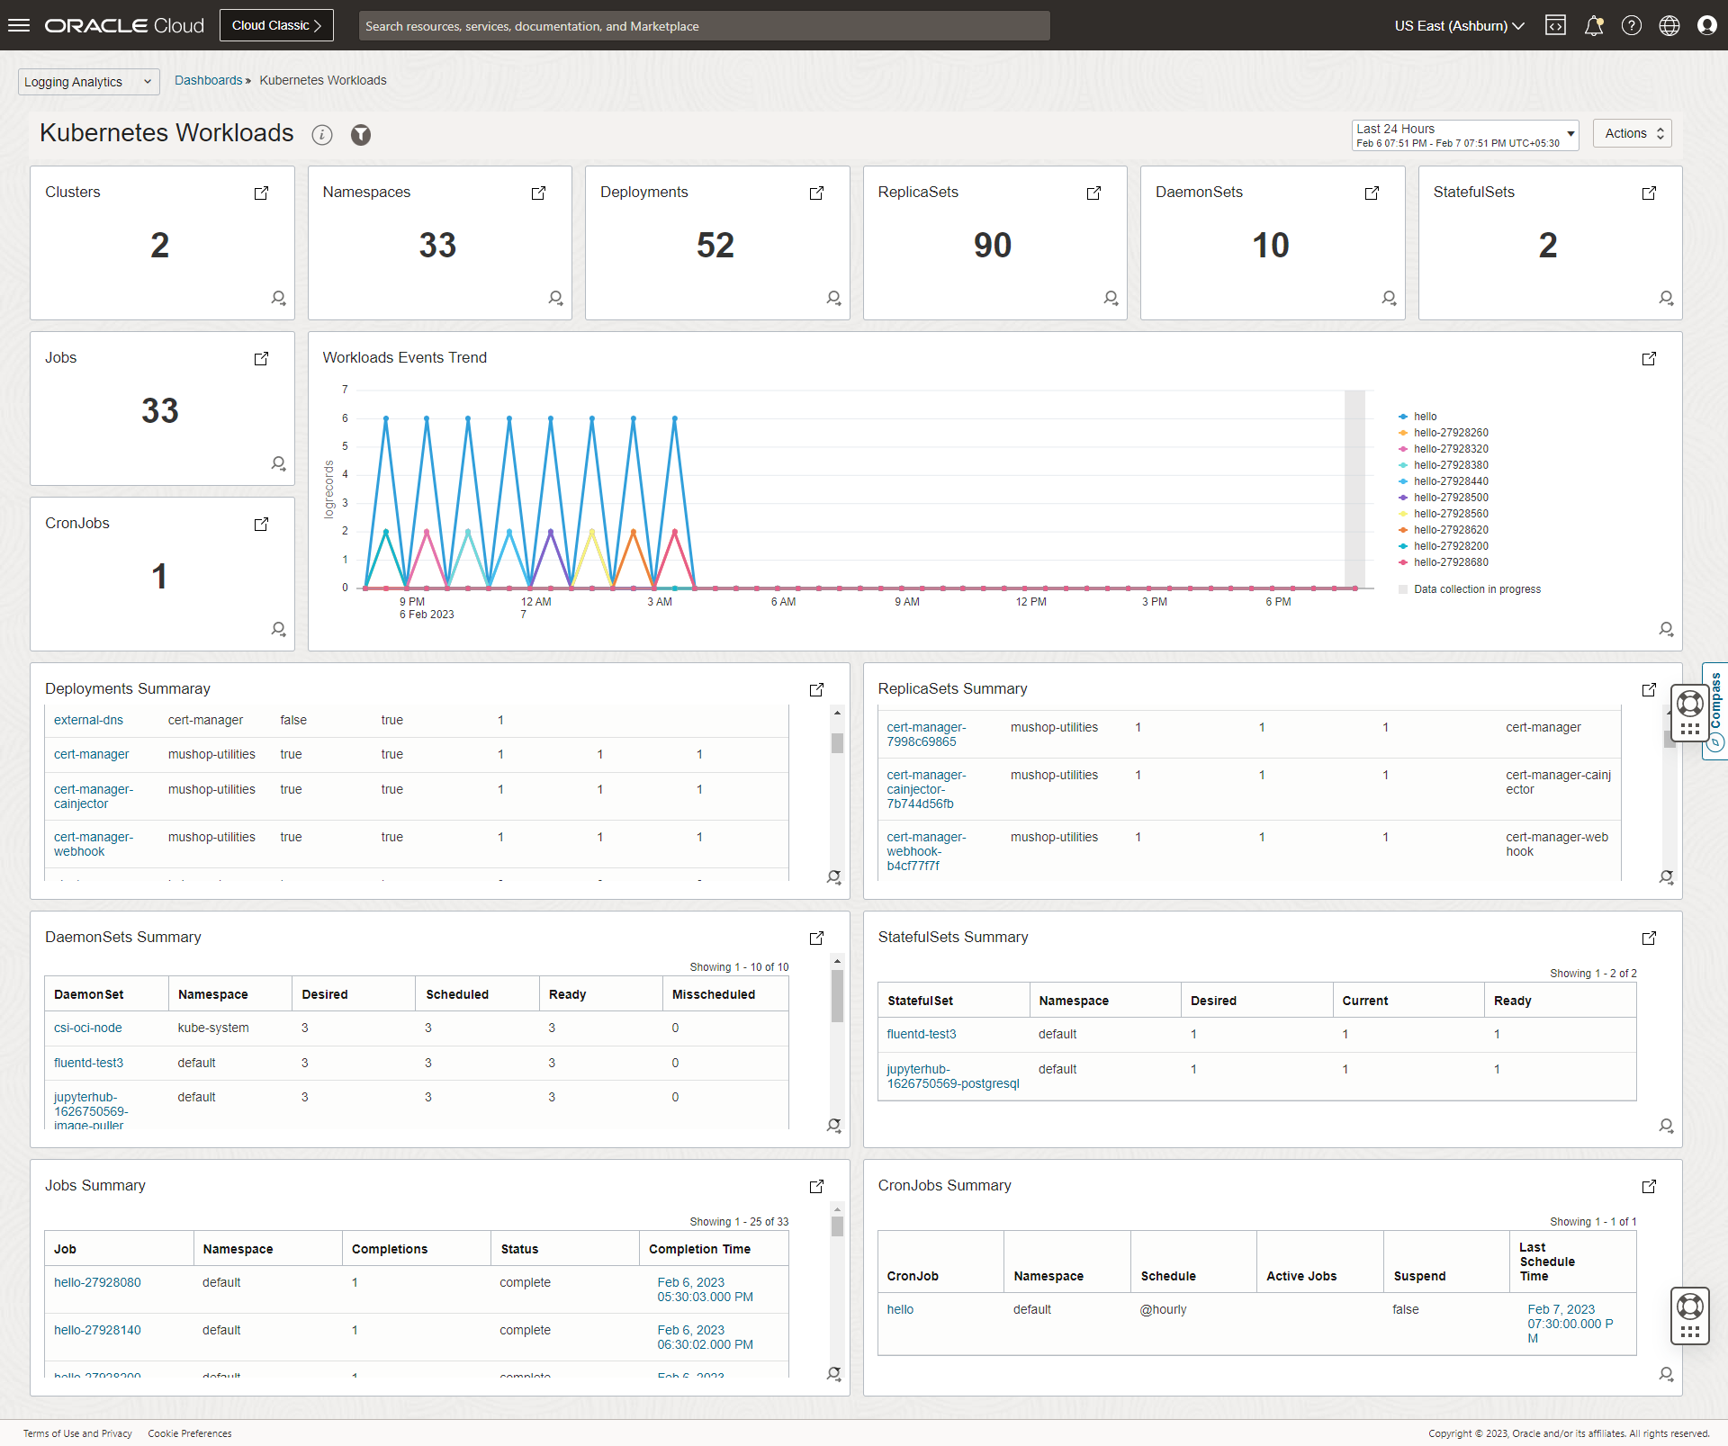Show dashboard info icon
The width and height of the screenshot is (1728, 1446).
click(x=322, y=135)
